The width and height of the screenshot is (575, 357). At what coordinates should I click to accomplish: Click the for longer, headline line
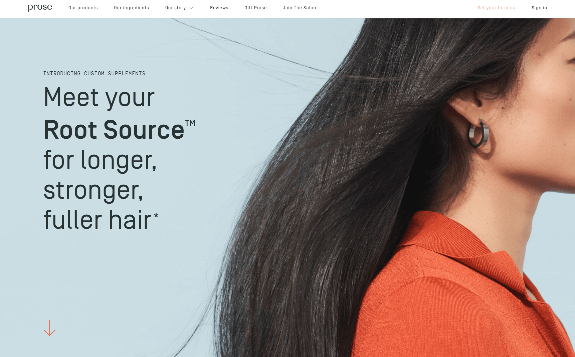(100, 160)
